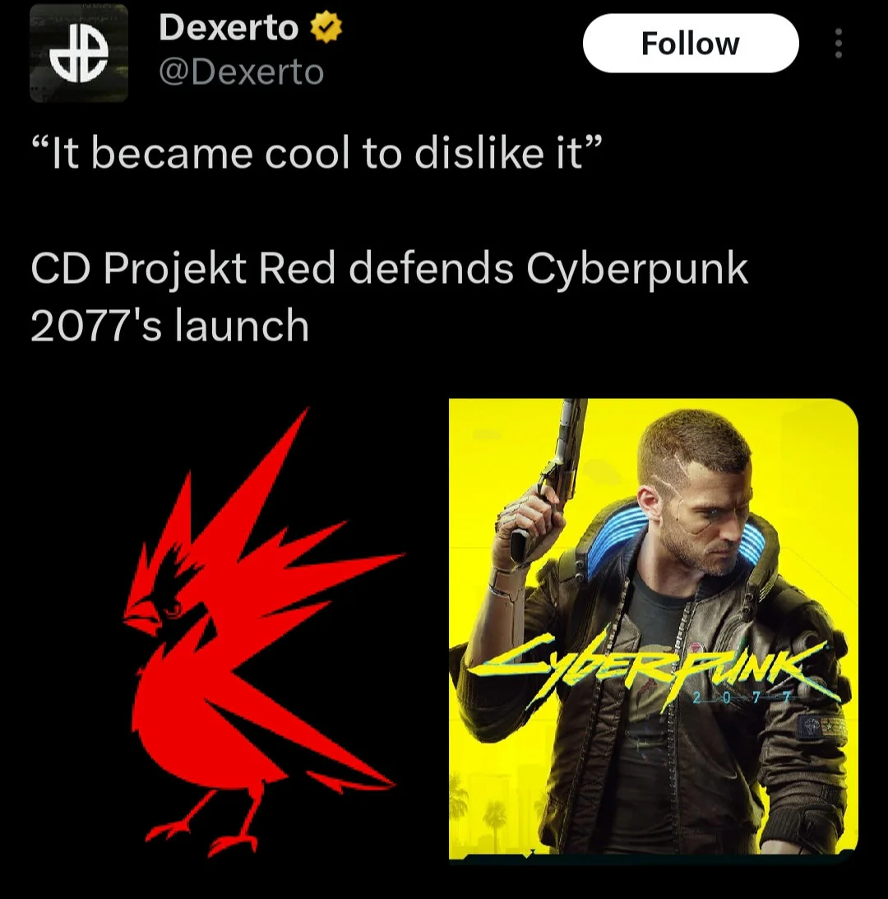Open the Dexerto profile avatar

click(79, 53)
